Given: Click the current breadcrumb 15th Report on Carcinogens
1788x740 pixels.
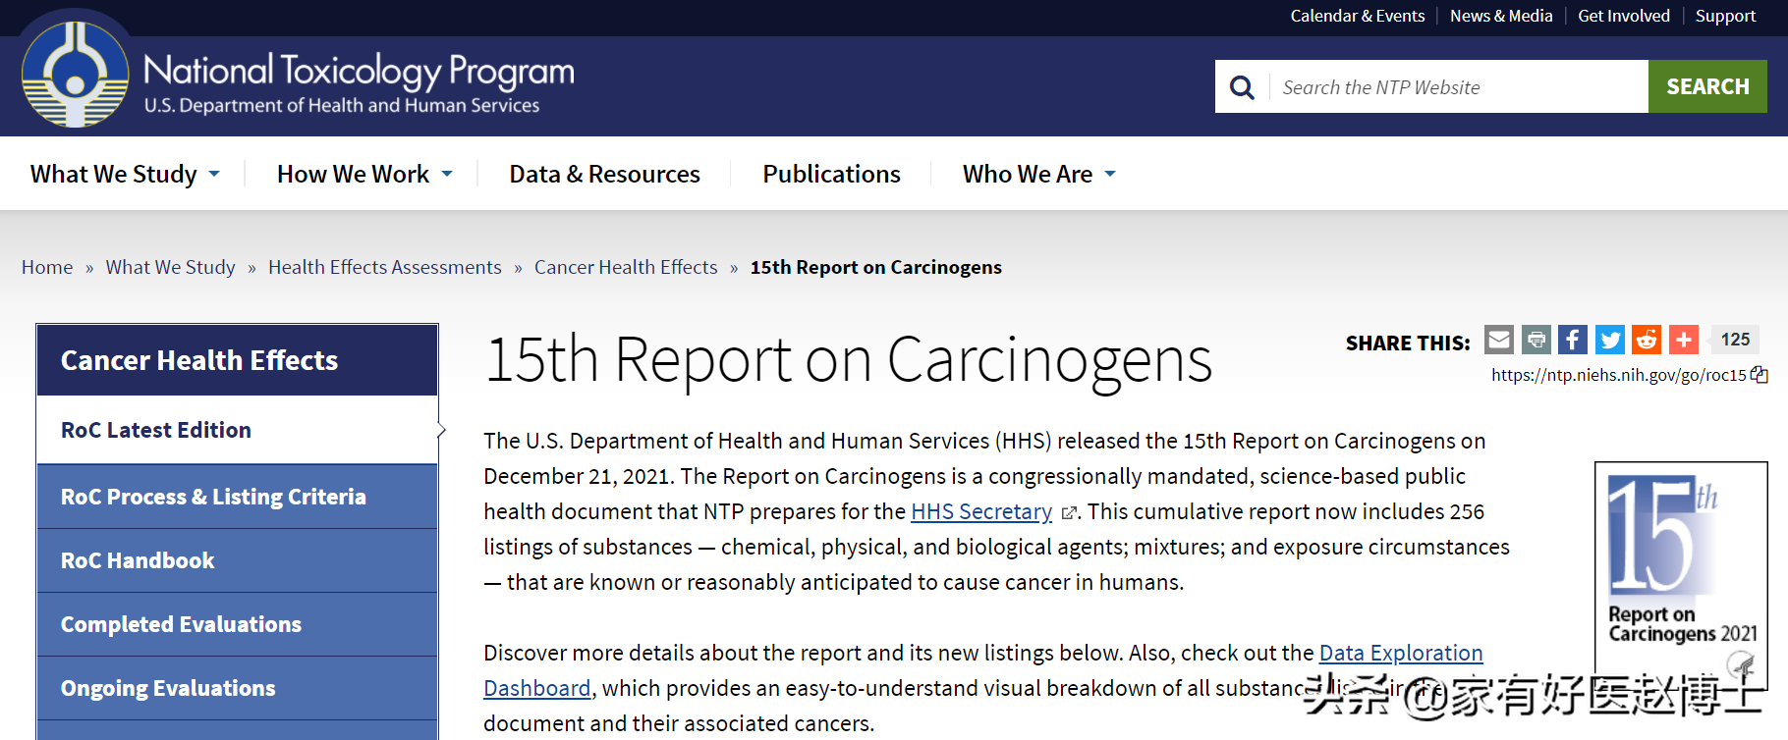Looking at the screenshot, I should click(876, 267).
